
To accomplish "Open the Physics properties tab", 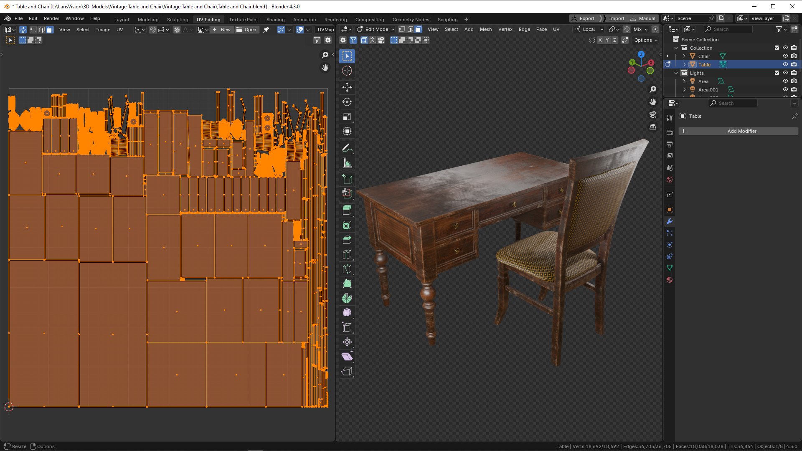I will point(670,245).
